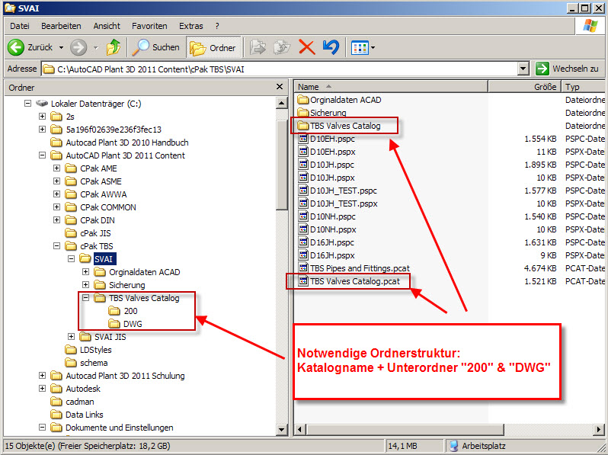Open the Favoriten menu
608x455 pixels.
coord(149,26)
